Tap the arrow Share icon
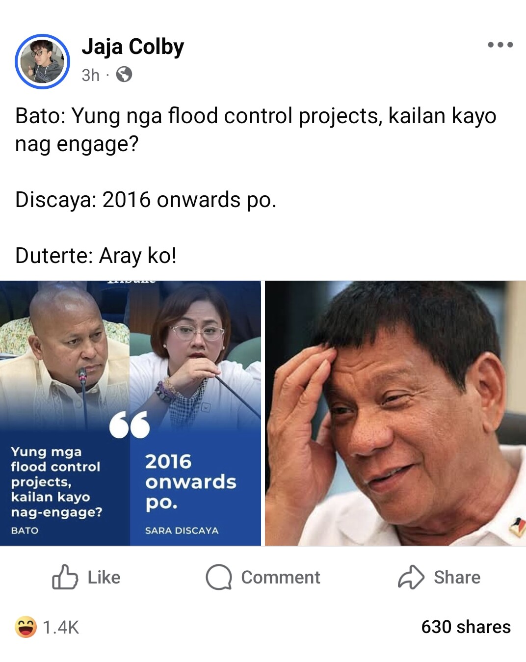 pos(411,577)
